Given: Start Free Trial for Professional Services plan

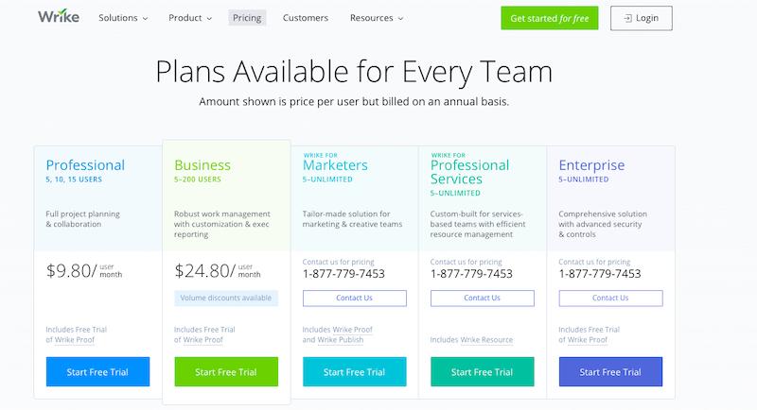Looking at the screenshot, I should pyautogui.click(x=483, y=372).
